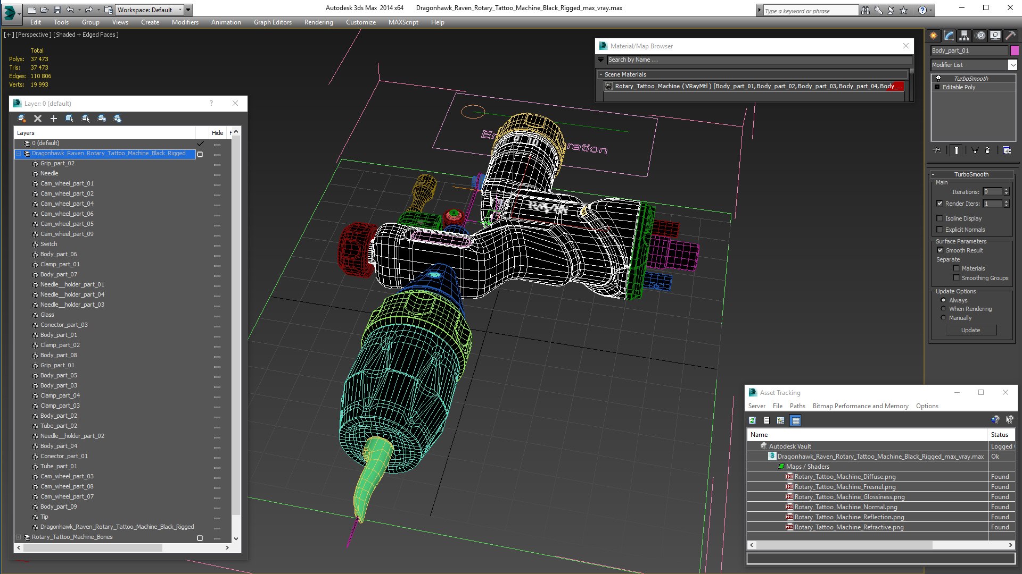Toggle the Smooth Result checkbox
The height and width of the screenshot is (574, 1022).
[x=940, y=250]
